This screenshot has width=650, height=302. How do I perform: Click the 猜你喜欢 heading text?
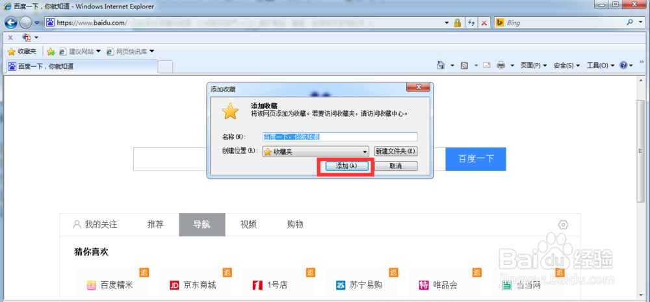[x=91, y=251]
